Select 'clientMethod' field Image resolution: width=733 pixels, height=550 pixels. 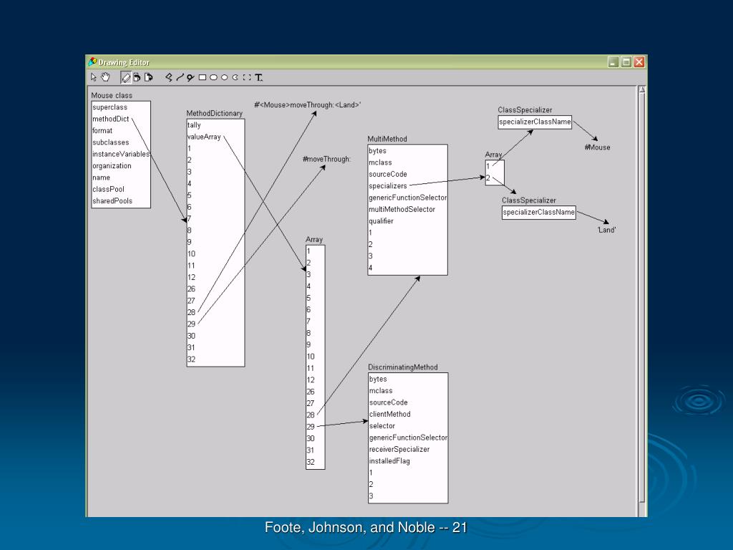click(x=390, y=414)
